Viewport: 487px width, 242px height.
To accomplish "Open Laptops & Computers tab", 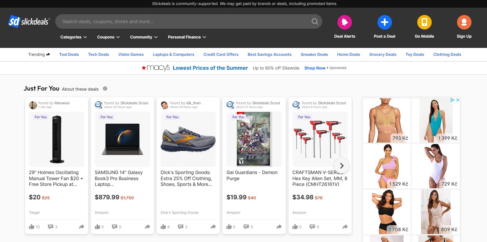I will pyautogui.click(x=173, y=55).
